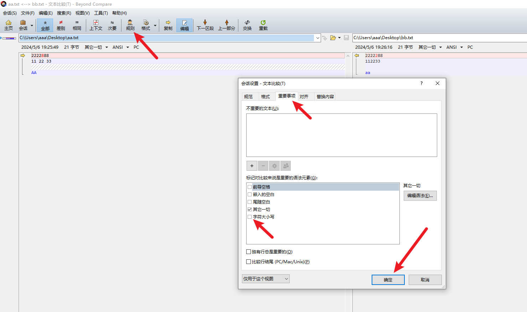Image resolution: width=527 pixels, height=312 pixels.
Task: Click the yellow arrow on left line 2222888
Action: click(x=23, y=55)
